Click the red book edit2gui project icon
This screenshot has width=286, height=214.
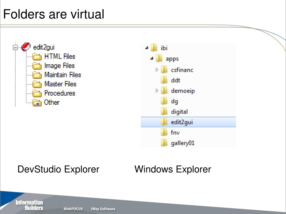click(26, 47)
